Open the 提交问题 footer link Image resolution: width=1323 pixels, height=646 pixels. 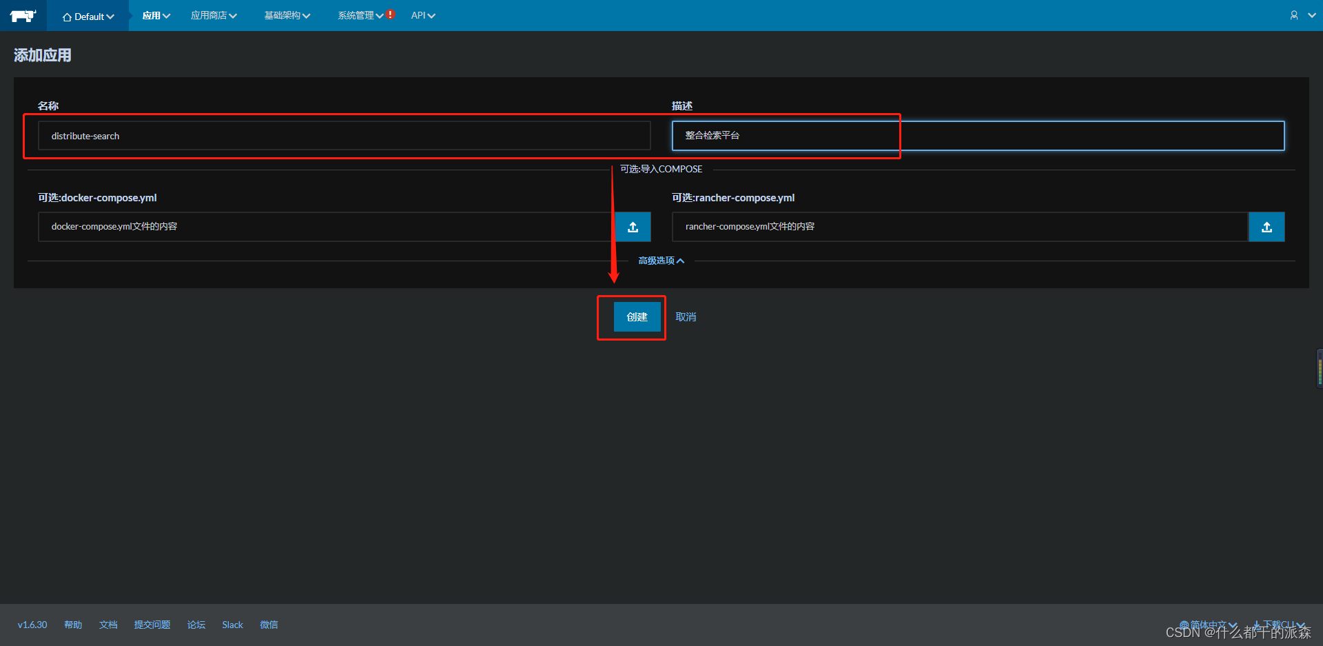(x=152, y=625)
